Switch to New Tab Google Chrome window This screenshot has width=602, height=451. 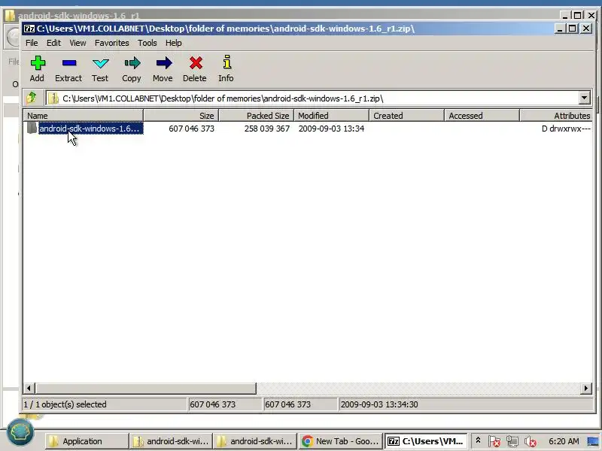(x=340, y=441)
